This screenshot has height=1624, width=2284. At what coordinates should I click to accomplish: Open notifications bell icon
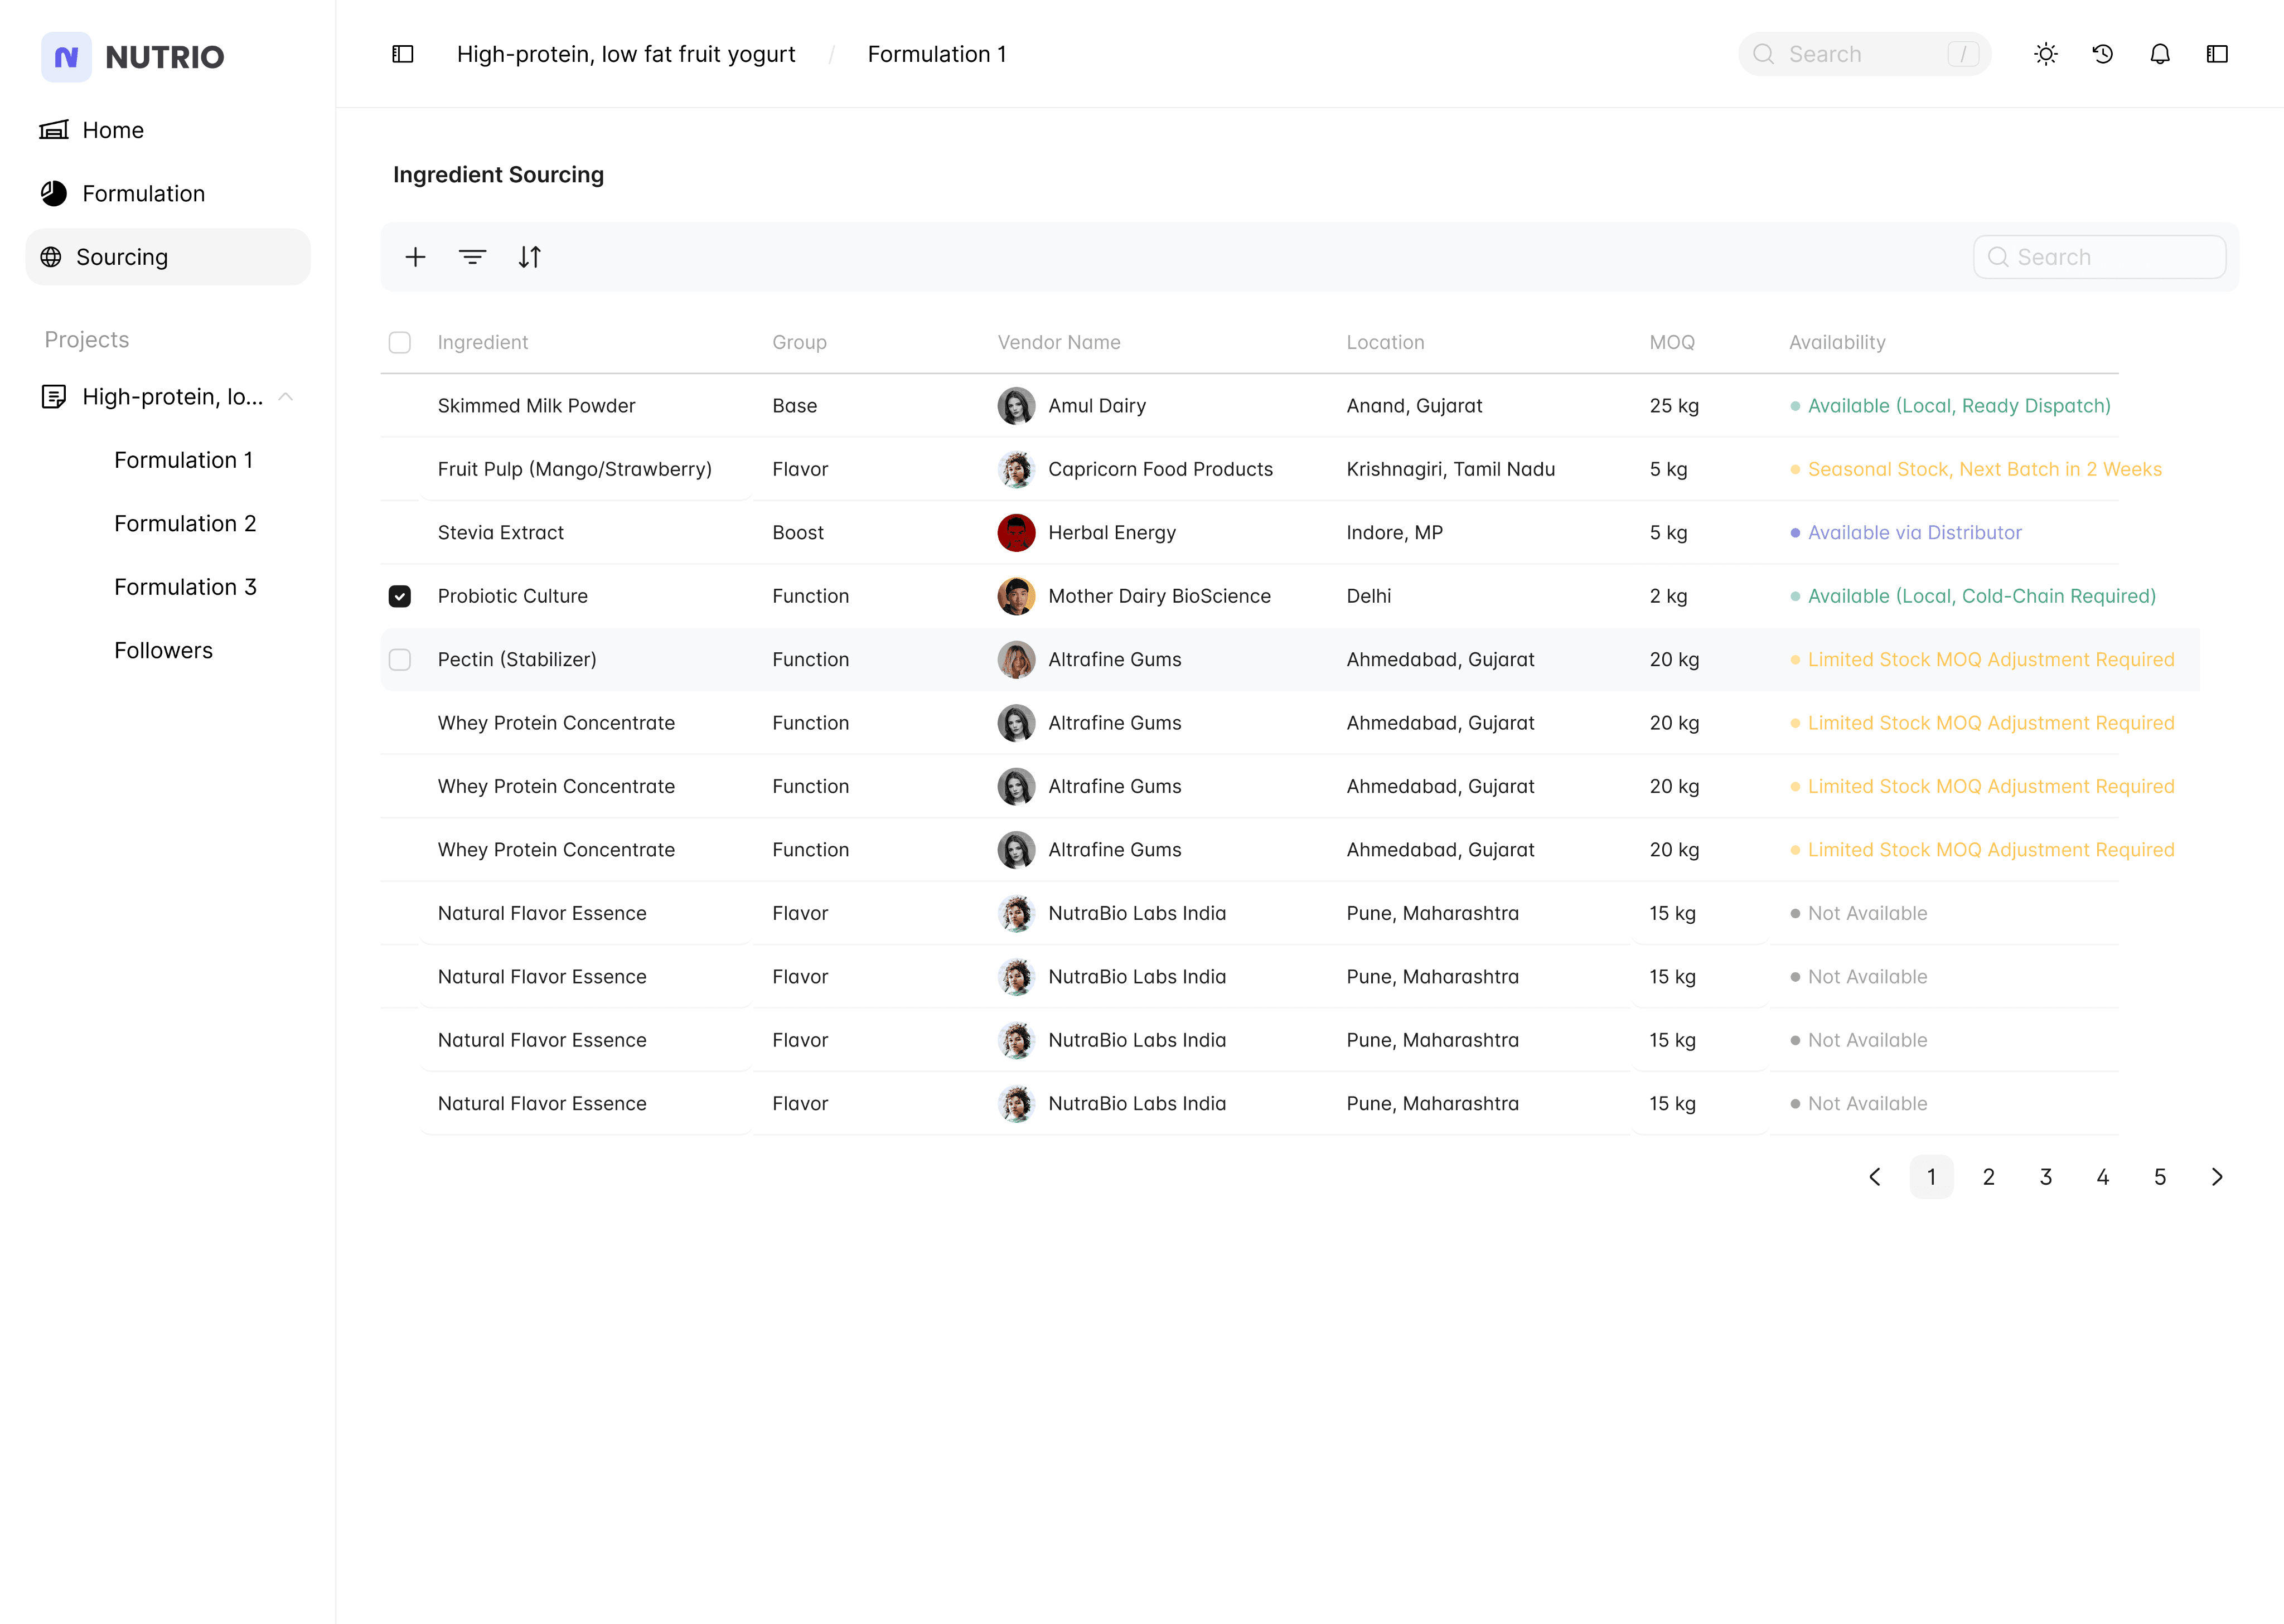tap(2159, 54)
